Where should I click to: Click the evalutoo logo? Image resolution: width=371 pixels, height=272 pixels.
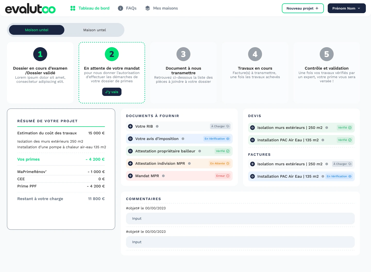pos(30,9)
